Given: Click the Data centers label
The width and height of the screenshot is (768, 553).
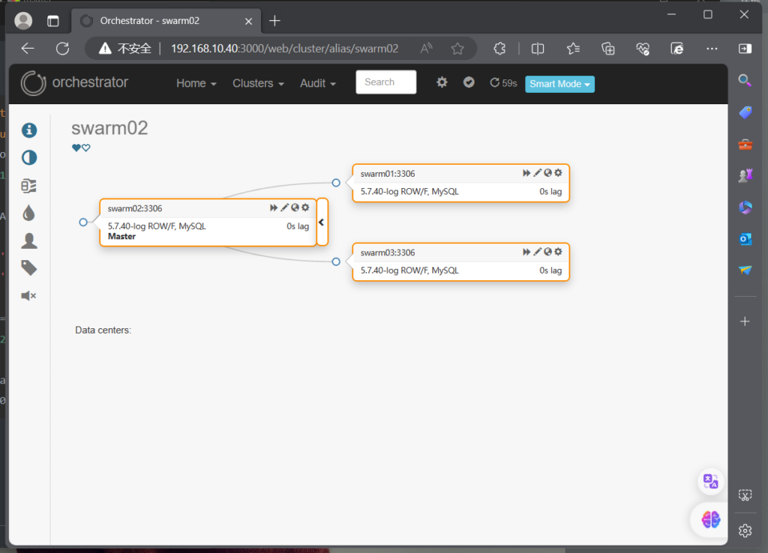Looking at the screenshot, I should tap(103, 330).
